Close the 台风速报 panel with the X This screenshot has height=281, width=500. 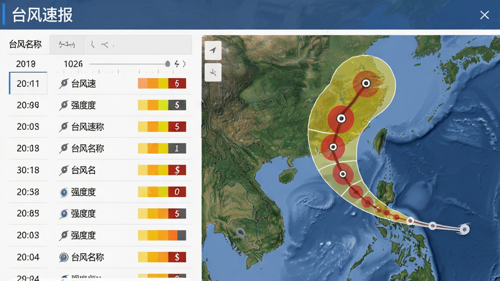(484, 15)
